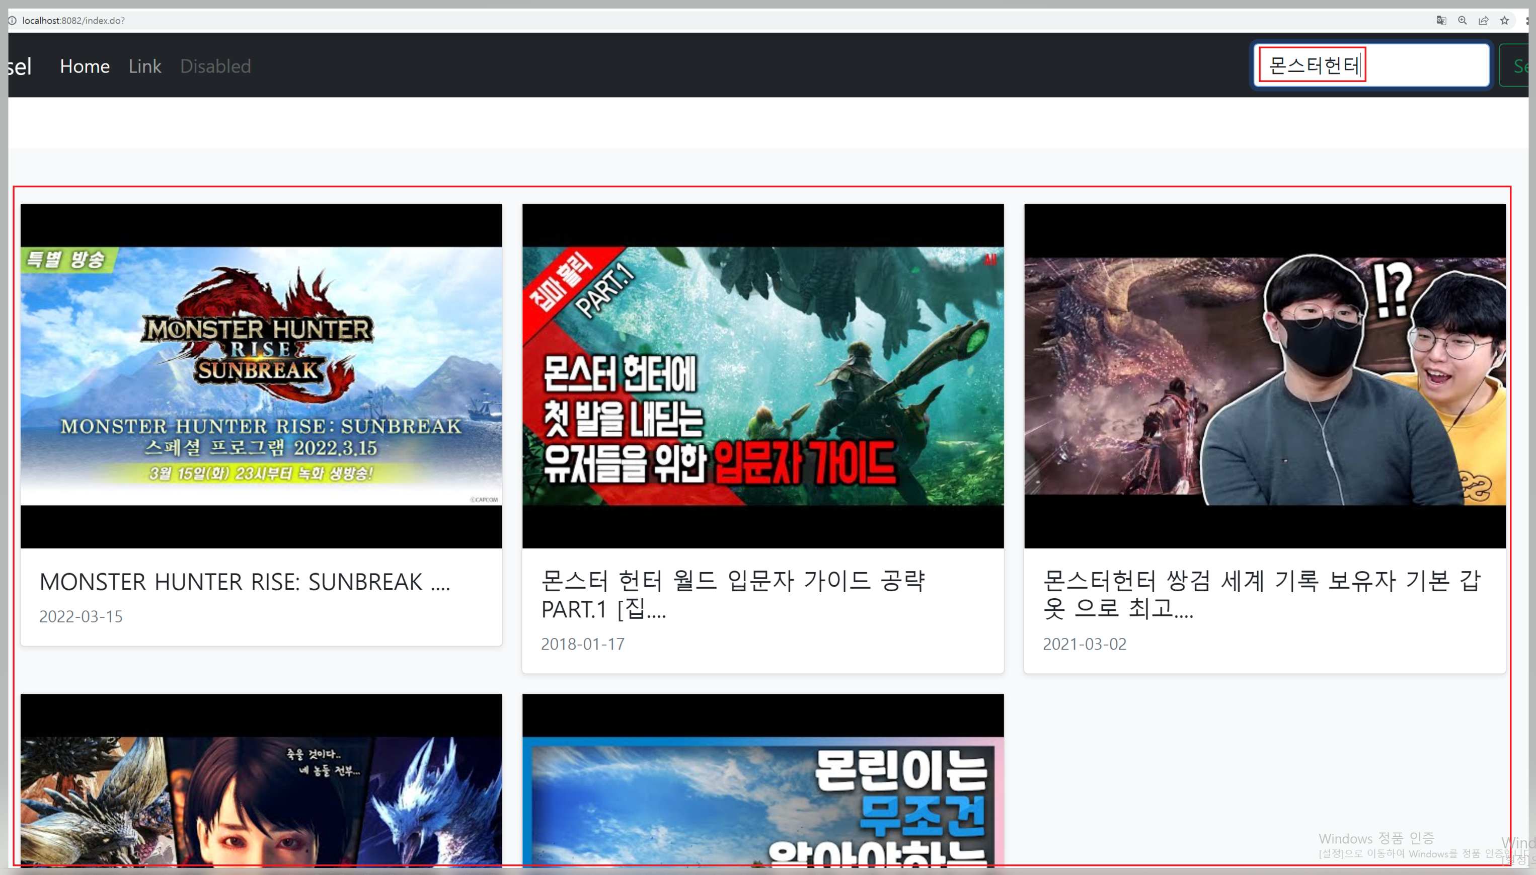Click the Home nav item
The image size is (1536, 875).
(85, 66)
